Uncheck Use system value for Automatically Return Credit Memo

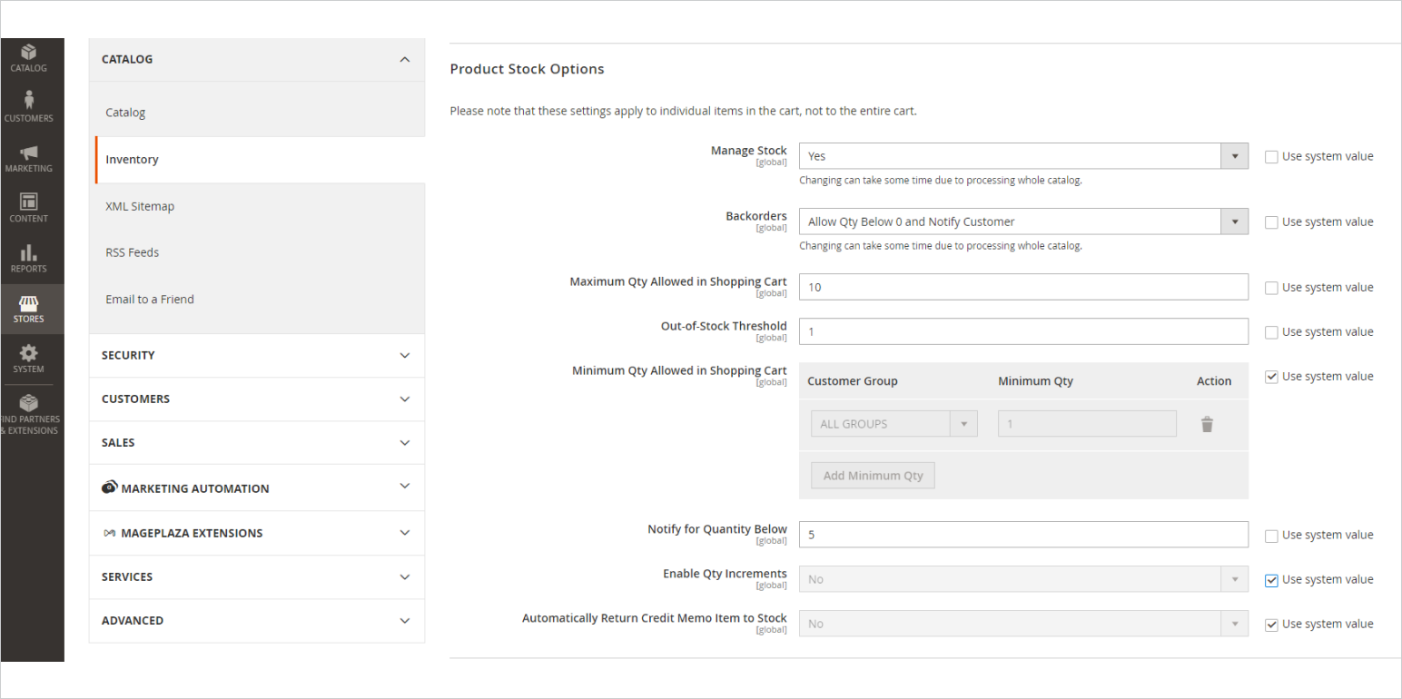point(1271,625)
